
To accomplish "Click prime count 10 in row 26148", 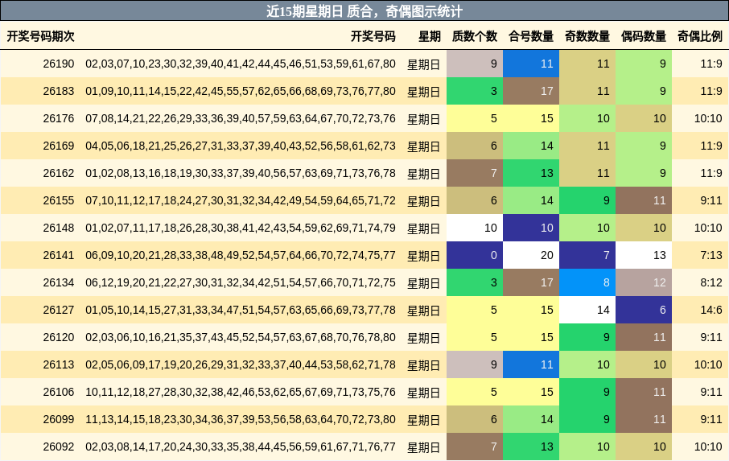I will pyautogui.click(x=475, y=228).
